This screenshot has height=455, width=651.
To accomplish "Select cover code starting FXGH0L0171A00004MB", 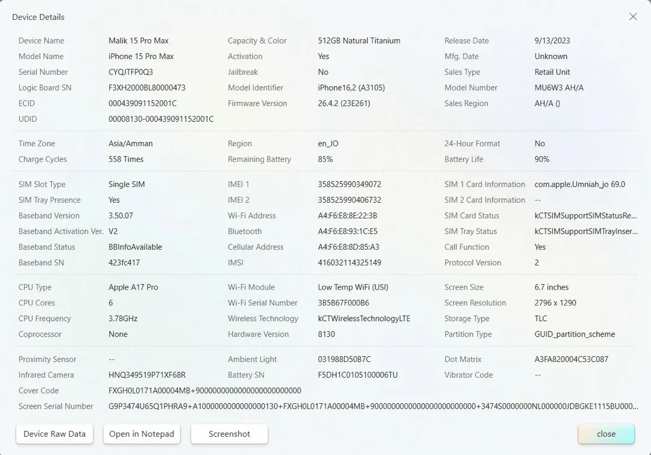I will point(205,391).
